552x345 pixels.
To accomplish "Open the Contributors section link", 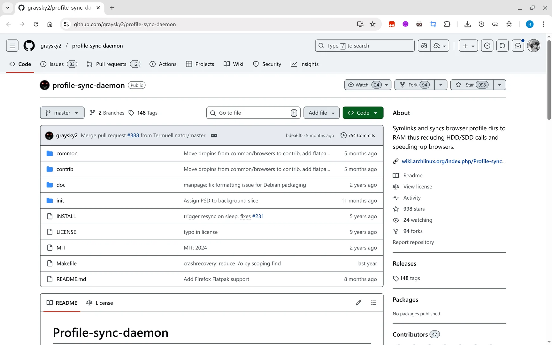I will pyautogui.click(x=416, y=334).
